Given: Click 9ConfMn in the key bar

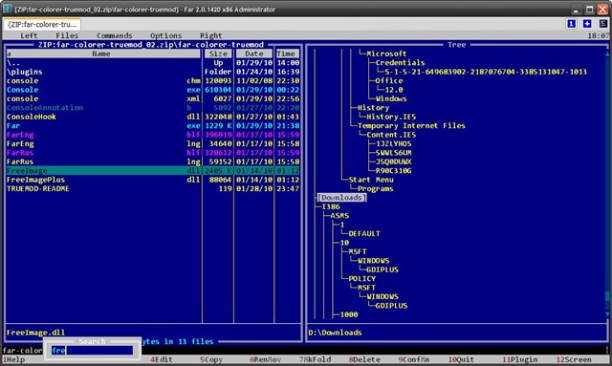Looking at the screenshot, I should 414,359.
